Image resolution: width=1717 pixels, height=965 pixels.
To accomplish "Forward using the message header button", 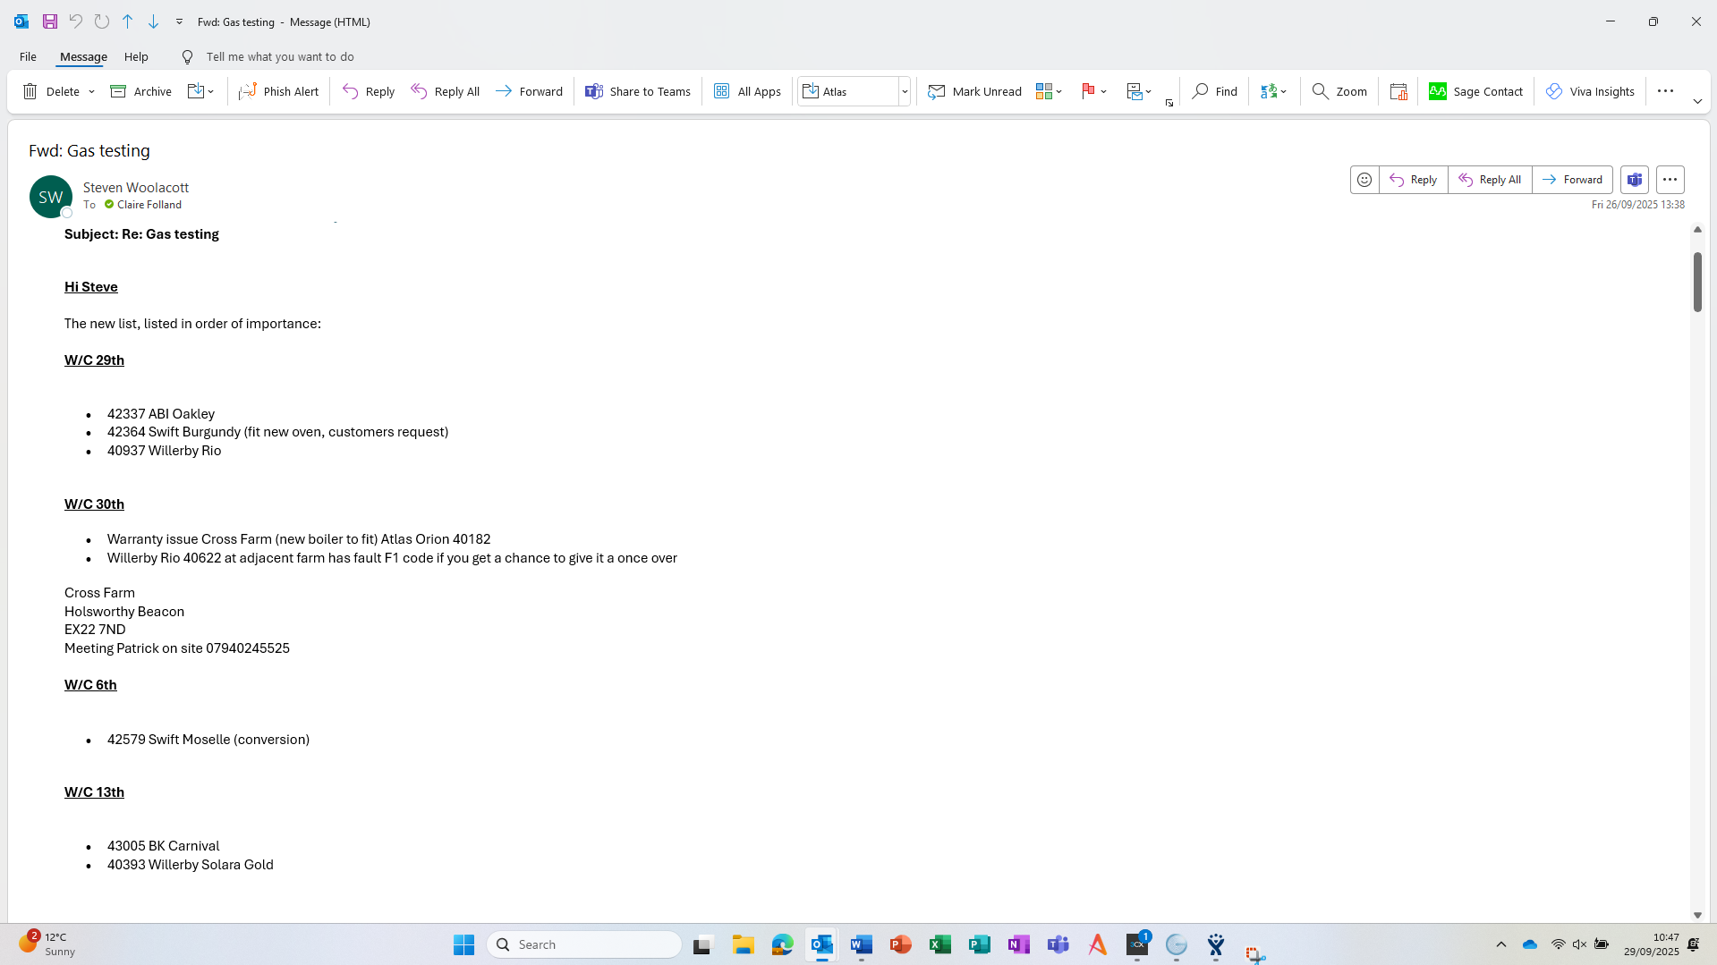I will pos(1572,180).
